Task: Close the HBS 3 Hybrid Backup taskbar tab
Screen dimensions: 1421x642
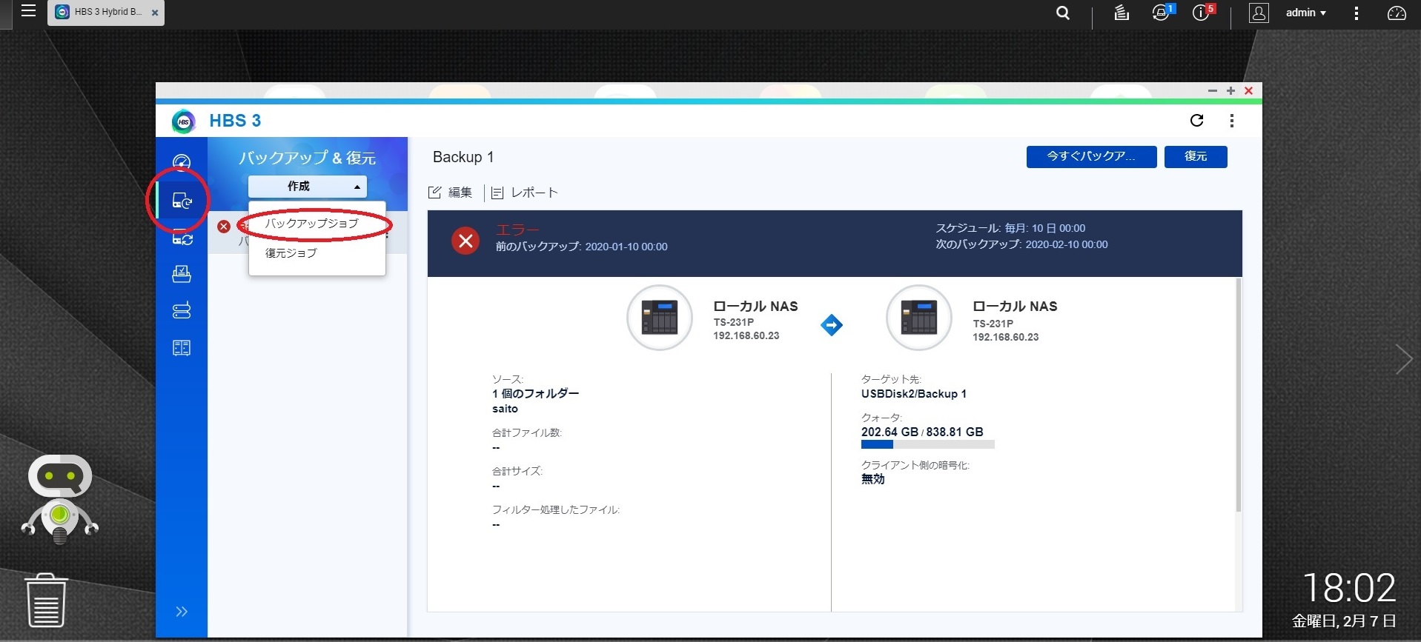Action: (154, 13)
